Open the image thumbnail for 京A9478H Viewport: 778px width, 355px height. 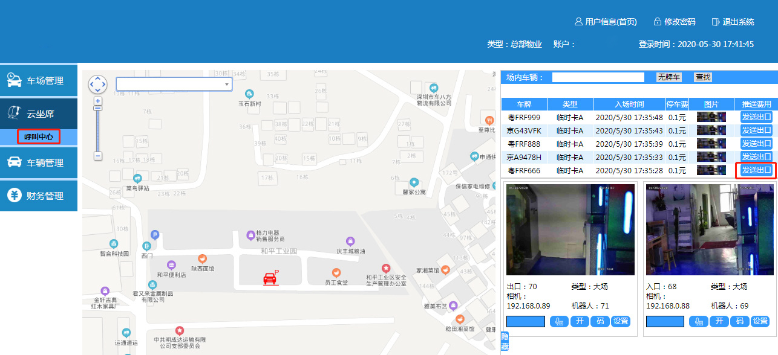tap(711, 157)
